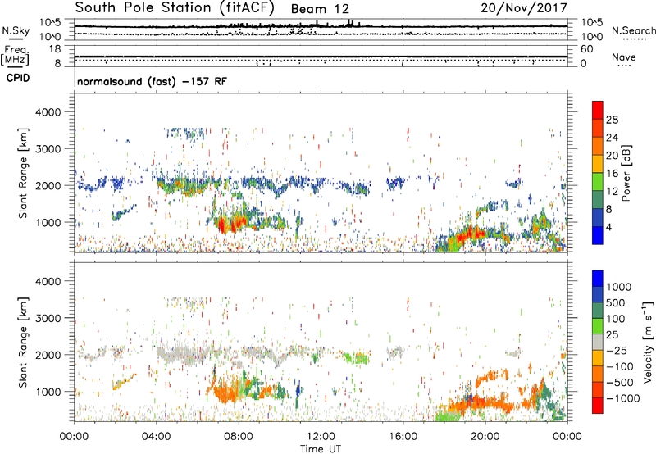
Task: Pick Power colorbar yellow segment between 16 and 20
Action: click(598, 164)
